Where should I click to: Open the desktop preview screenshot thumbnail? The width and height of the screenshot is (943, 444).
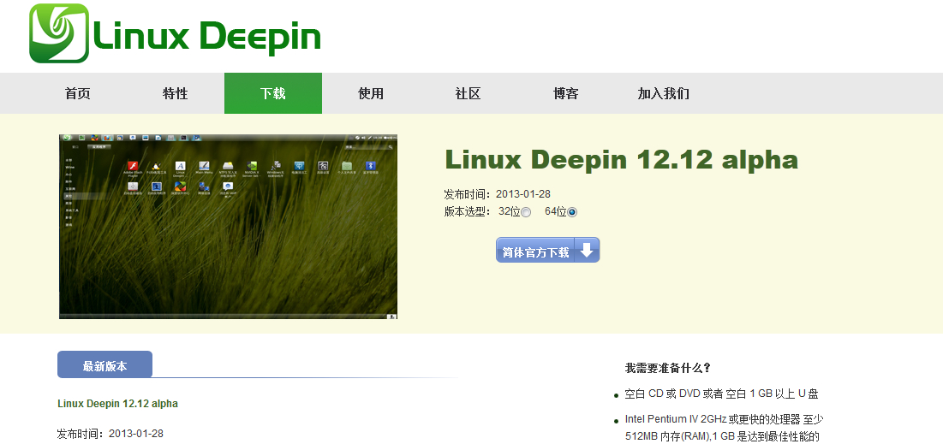click(x=228, y=227)
